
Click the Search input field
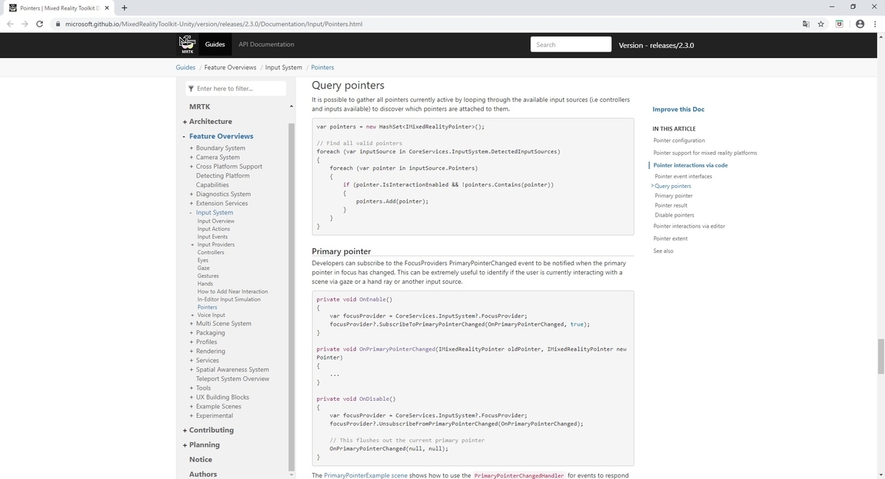[x=571, y=44]
